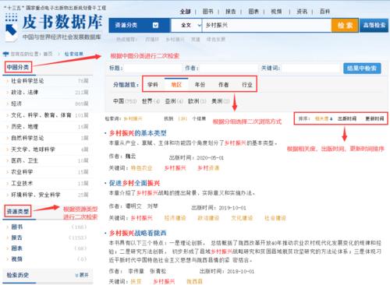390x285 pixels.
Task: Expand the 社会科学总论 category
Action: [x=27, y=81]
